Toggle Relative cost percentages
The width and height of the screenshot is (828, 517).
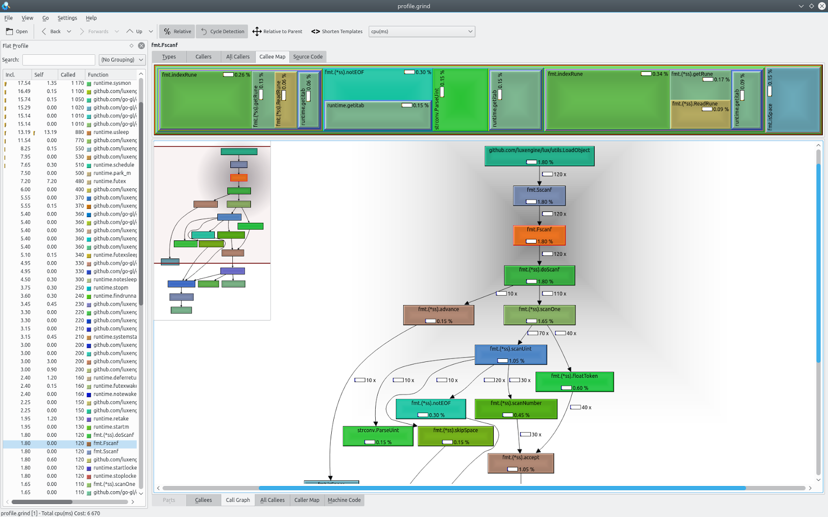176,31
